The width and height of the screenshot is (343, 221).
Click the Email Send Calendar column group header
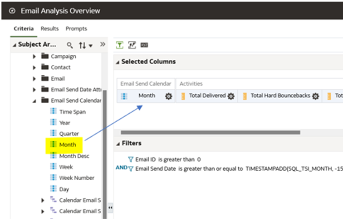coord(146,84)
